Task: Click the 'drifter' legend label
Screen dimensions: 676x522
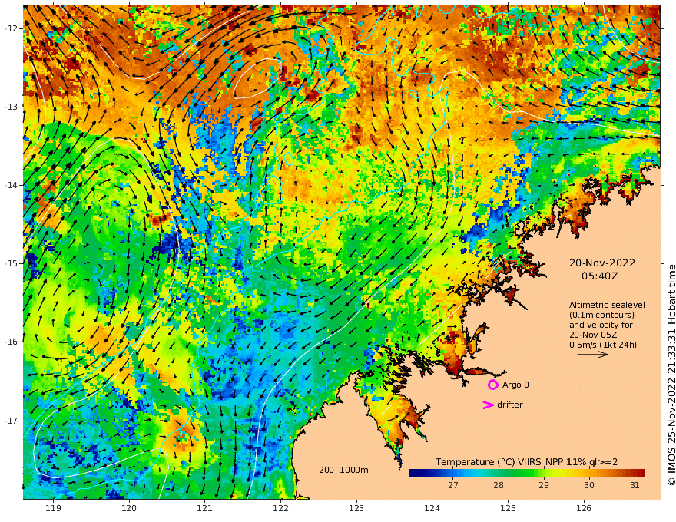Action: (510, 405)
